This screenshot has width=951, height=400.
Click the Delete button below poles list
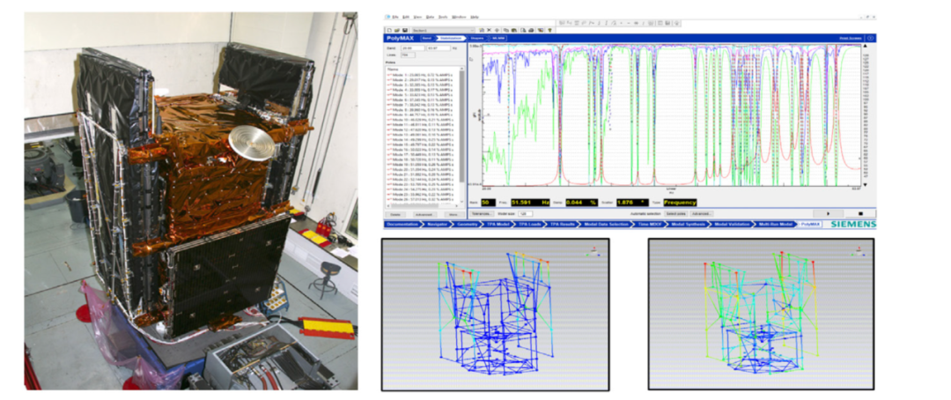click(x=395, y=214)
